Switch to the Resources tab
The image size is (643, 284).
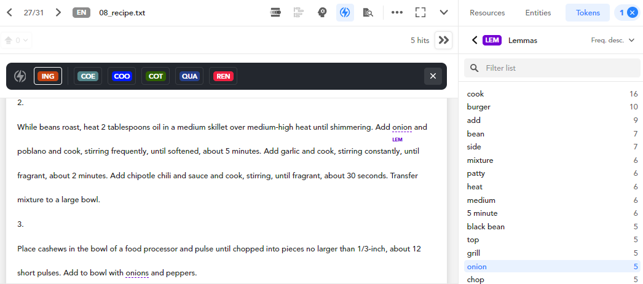[487, 12]
